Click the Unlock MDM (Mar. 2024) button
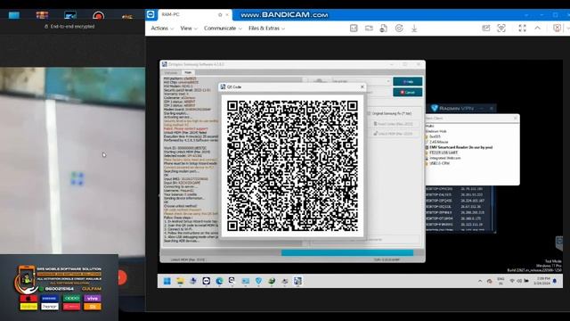 (x=394, y=134)
